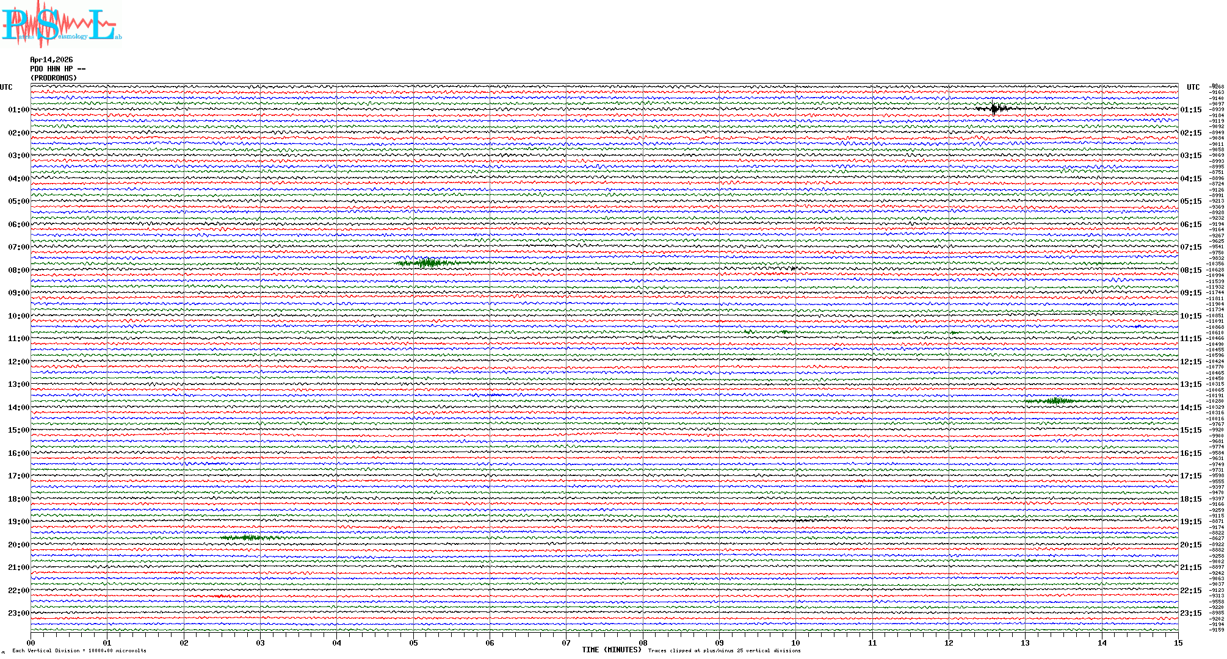Click the minute 10 tick label on bottom axis
Screen dimensions: 1227x659
(795, 643)
